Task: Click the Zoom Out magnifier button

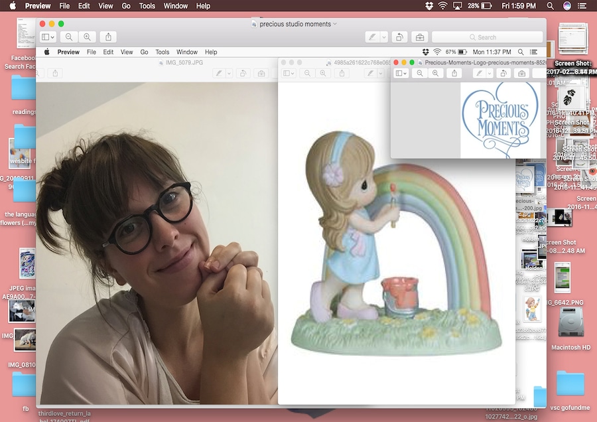Action: tap(68, 37)
